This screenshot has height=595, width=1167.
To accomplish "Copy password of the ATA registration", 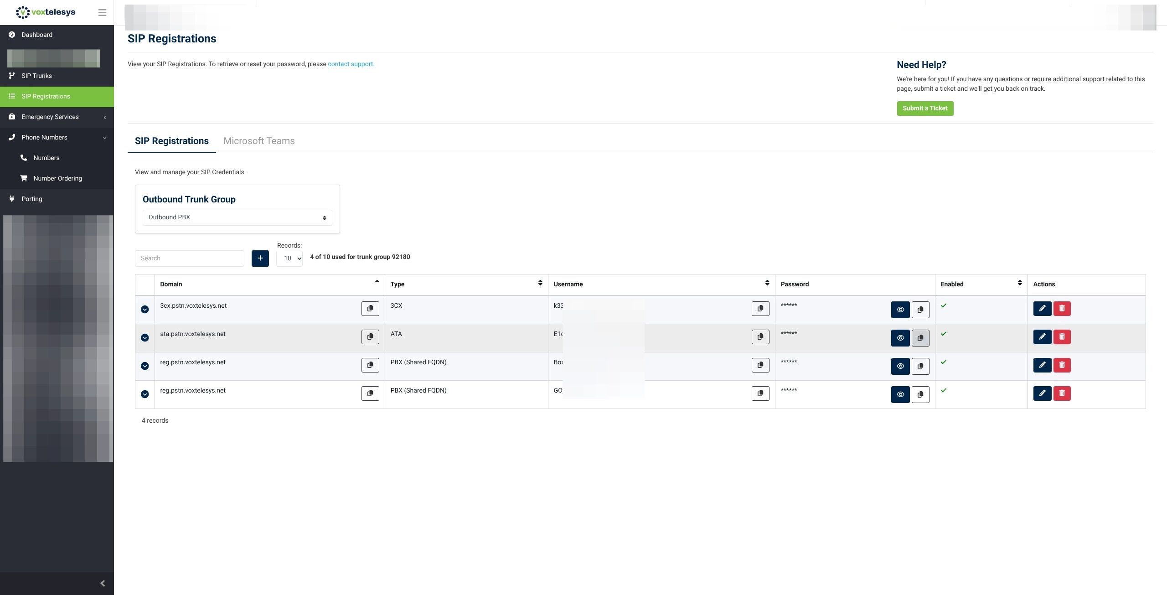I will click(x=920, y=338).
